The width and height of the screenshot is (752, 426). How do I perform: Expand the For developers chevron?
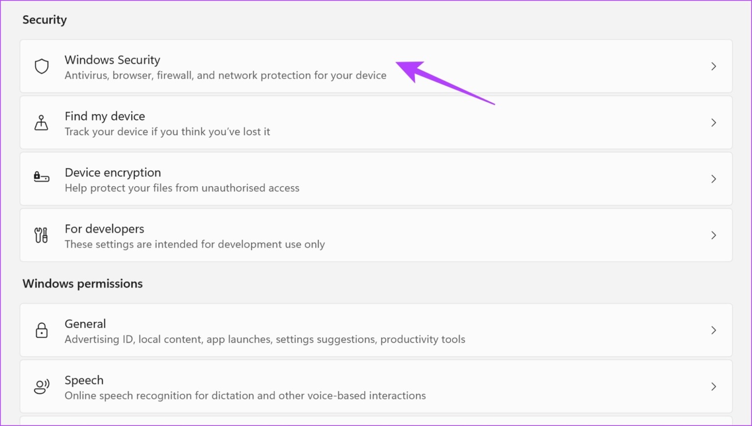[x=714, y=235]
